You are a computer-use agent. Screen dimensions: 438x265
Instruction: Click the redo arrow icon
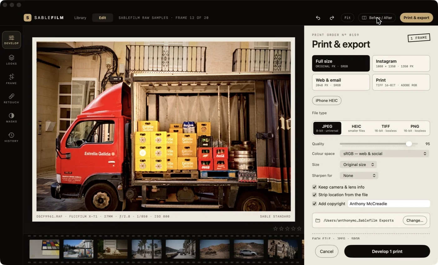tap(332, 18)
